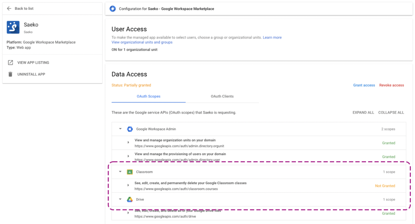
Task: Open the Learn more link
Action: 272,37
